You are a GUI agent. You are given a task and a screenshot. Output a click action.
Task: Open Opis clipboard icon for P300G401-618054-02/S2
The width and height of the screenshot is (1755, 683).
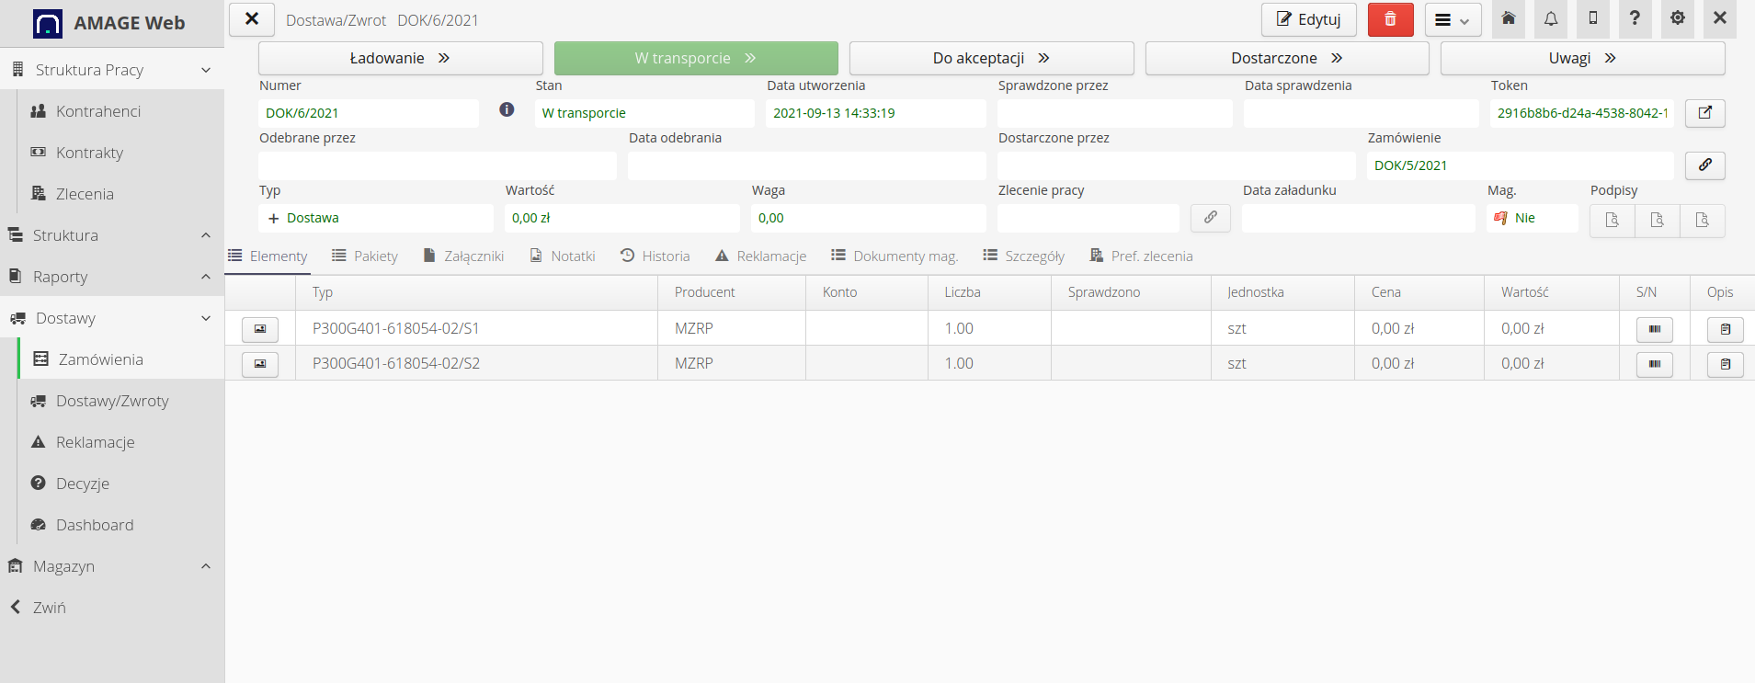1725,364
